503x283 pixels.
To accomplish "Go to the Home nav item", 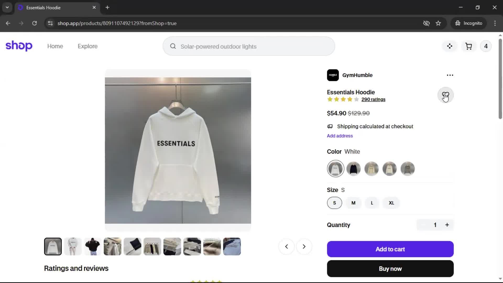I will click(x=55, y=46).
